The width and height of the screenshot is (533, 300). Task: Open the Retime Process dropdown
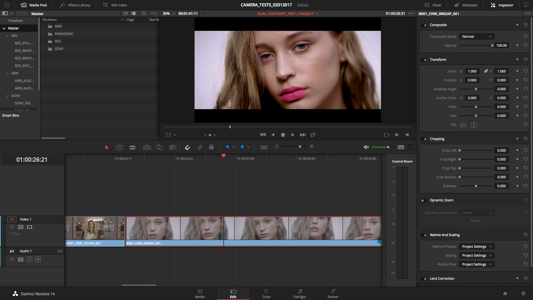477,247
